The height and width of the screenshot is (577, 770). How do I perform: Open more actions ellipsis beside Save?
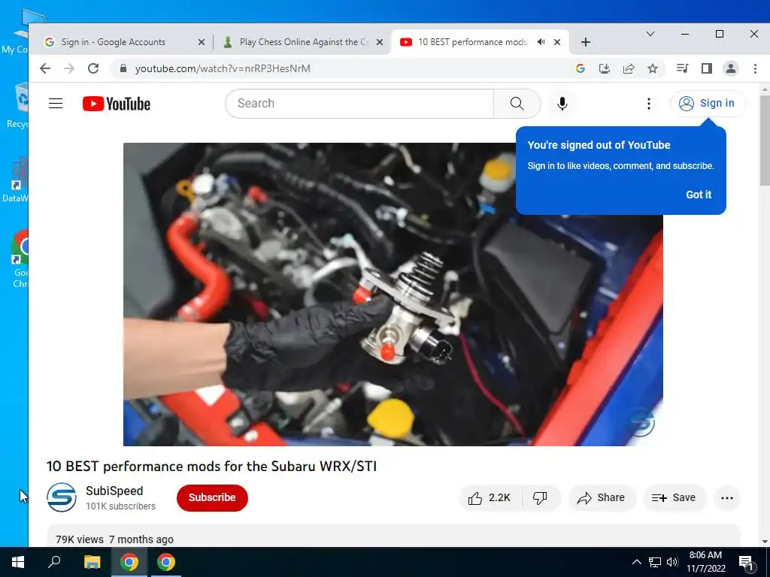click(x=727, y=498)
